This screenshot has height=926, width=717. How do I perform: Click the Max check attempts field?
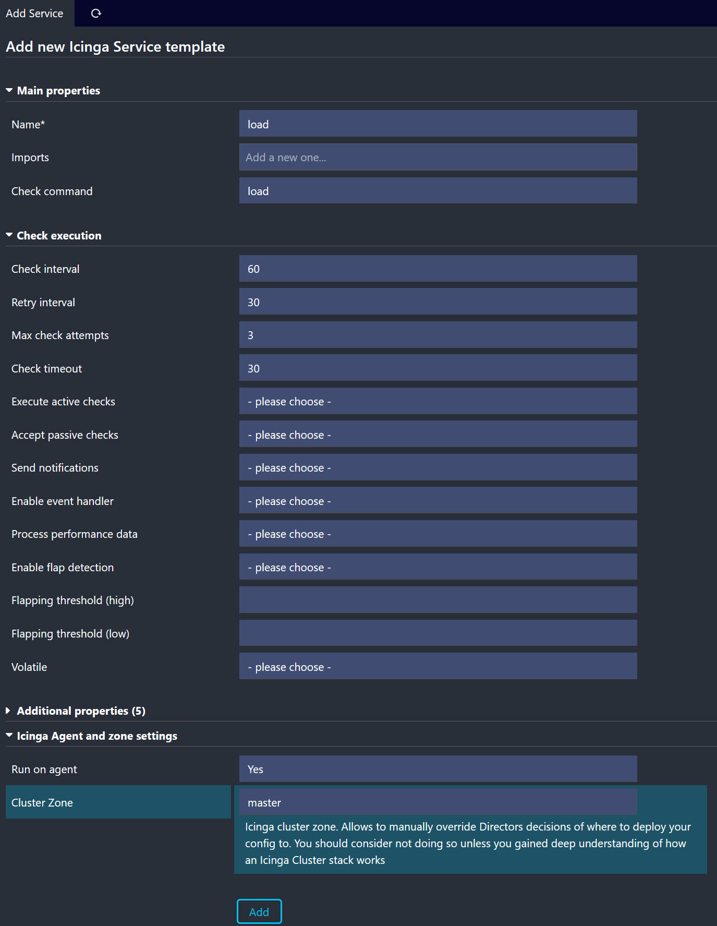coord(438,335)
